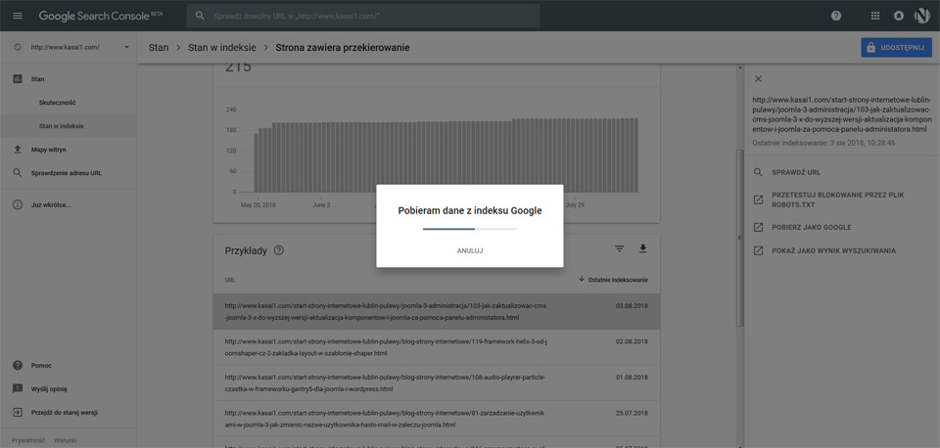Click Pomoc link in sidebar
The image size is (940, 448).
coord(39,365)
